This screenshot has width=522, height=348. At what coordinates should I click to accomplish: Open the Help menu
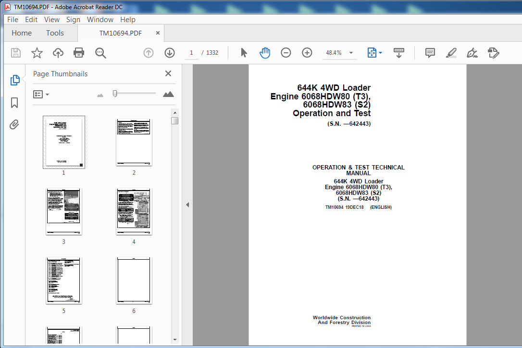pyautogui.click(x=128, y=20)
